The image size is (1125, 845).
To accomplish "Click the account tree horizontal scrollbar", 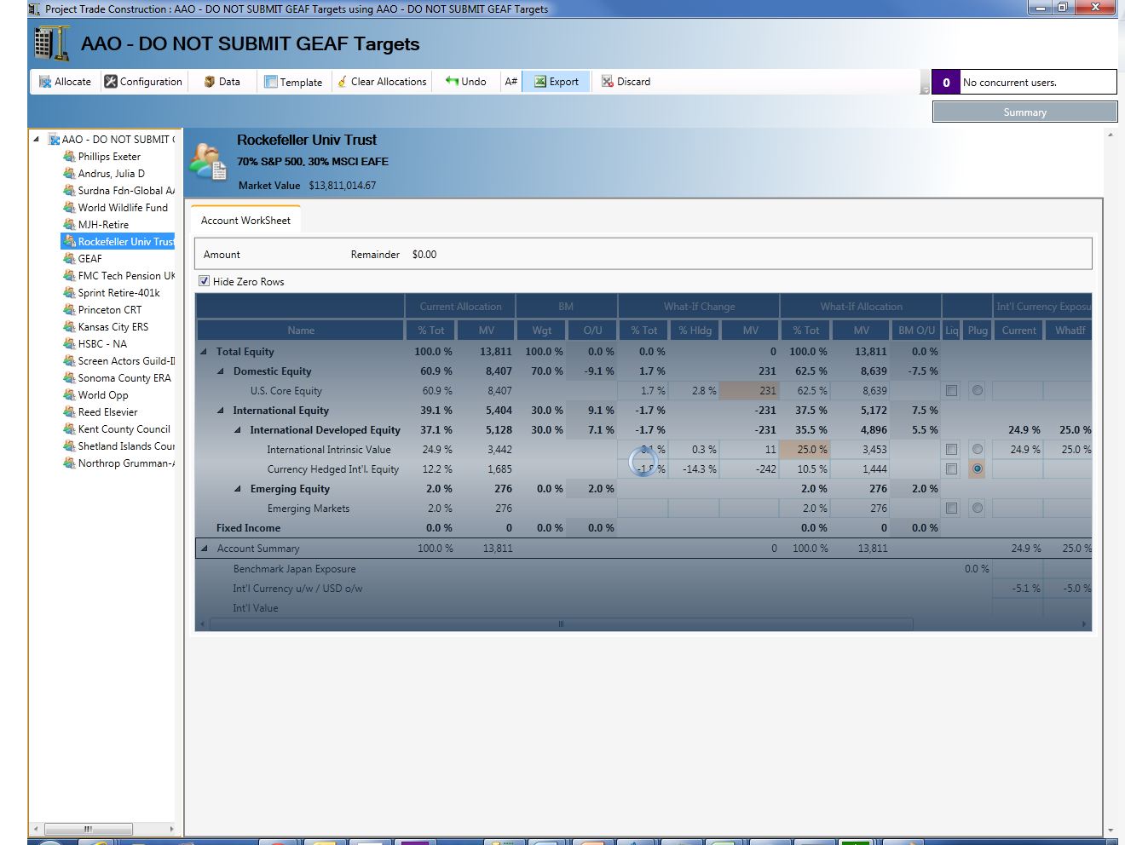I will pyautogui.click(x=88, y=829).
